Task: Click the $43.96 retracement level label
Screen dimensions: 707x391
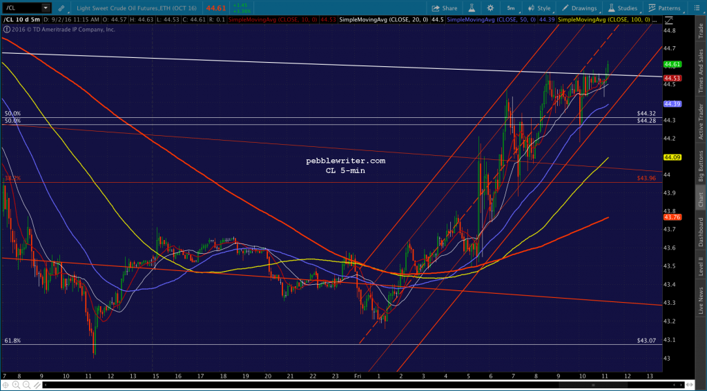Action: [646, 179]
